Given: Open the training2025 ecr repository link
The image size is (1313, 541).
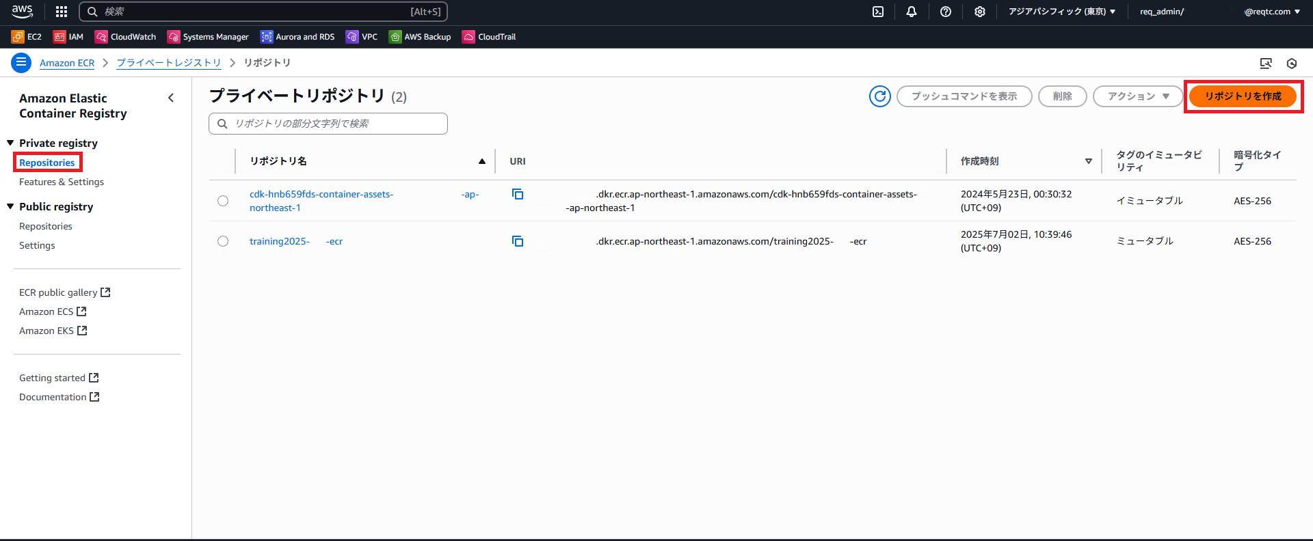Looking at the screenshot, I should click(296, 241).
